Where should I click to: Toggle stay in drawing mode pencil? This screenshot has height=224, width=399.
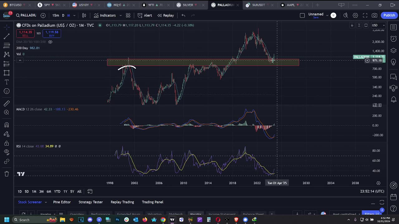[x=7, y=134]
